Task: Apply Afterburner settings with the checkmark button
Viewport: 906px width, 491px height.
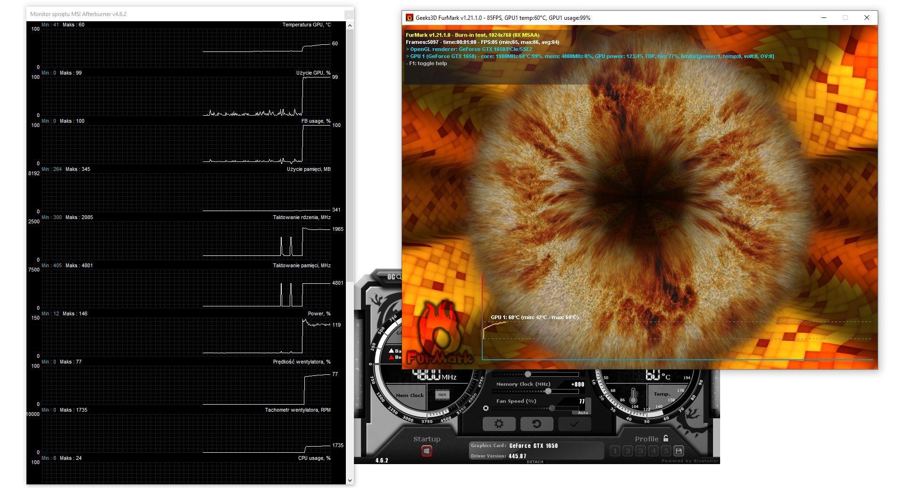Action: (x=574, y=424)
